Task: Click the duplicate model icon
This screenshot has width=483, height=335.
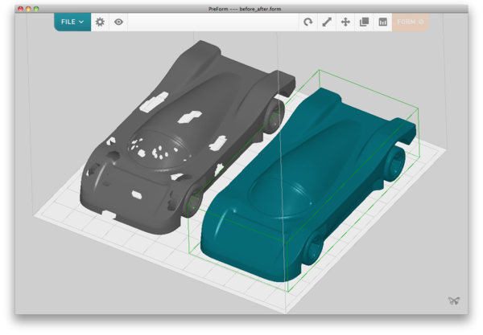Action: point(364,22)
